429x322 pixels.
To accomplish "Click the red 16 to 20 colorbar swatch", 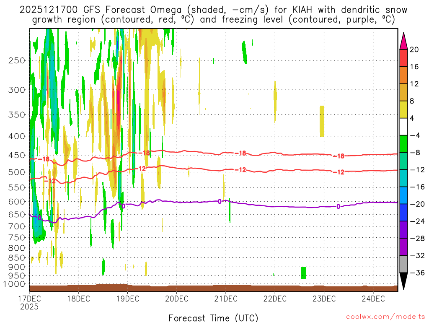I will [403, 58].
